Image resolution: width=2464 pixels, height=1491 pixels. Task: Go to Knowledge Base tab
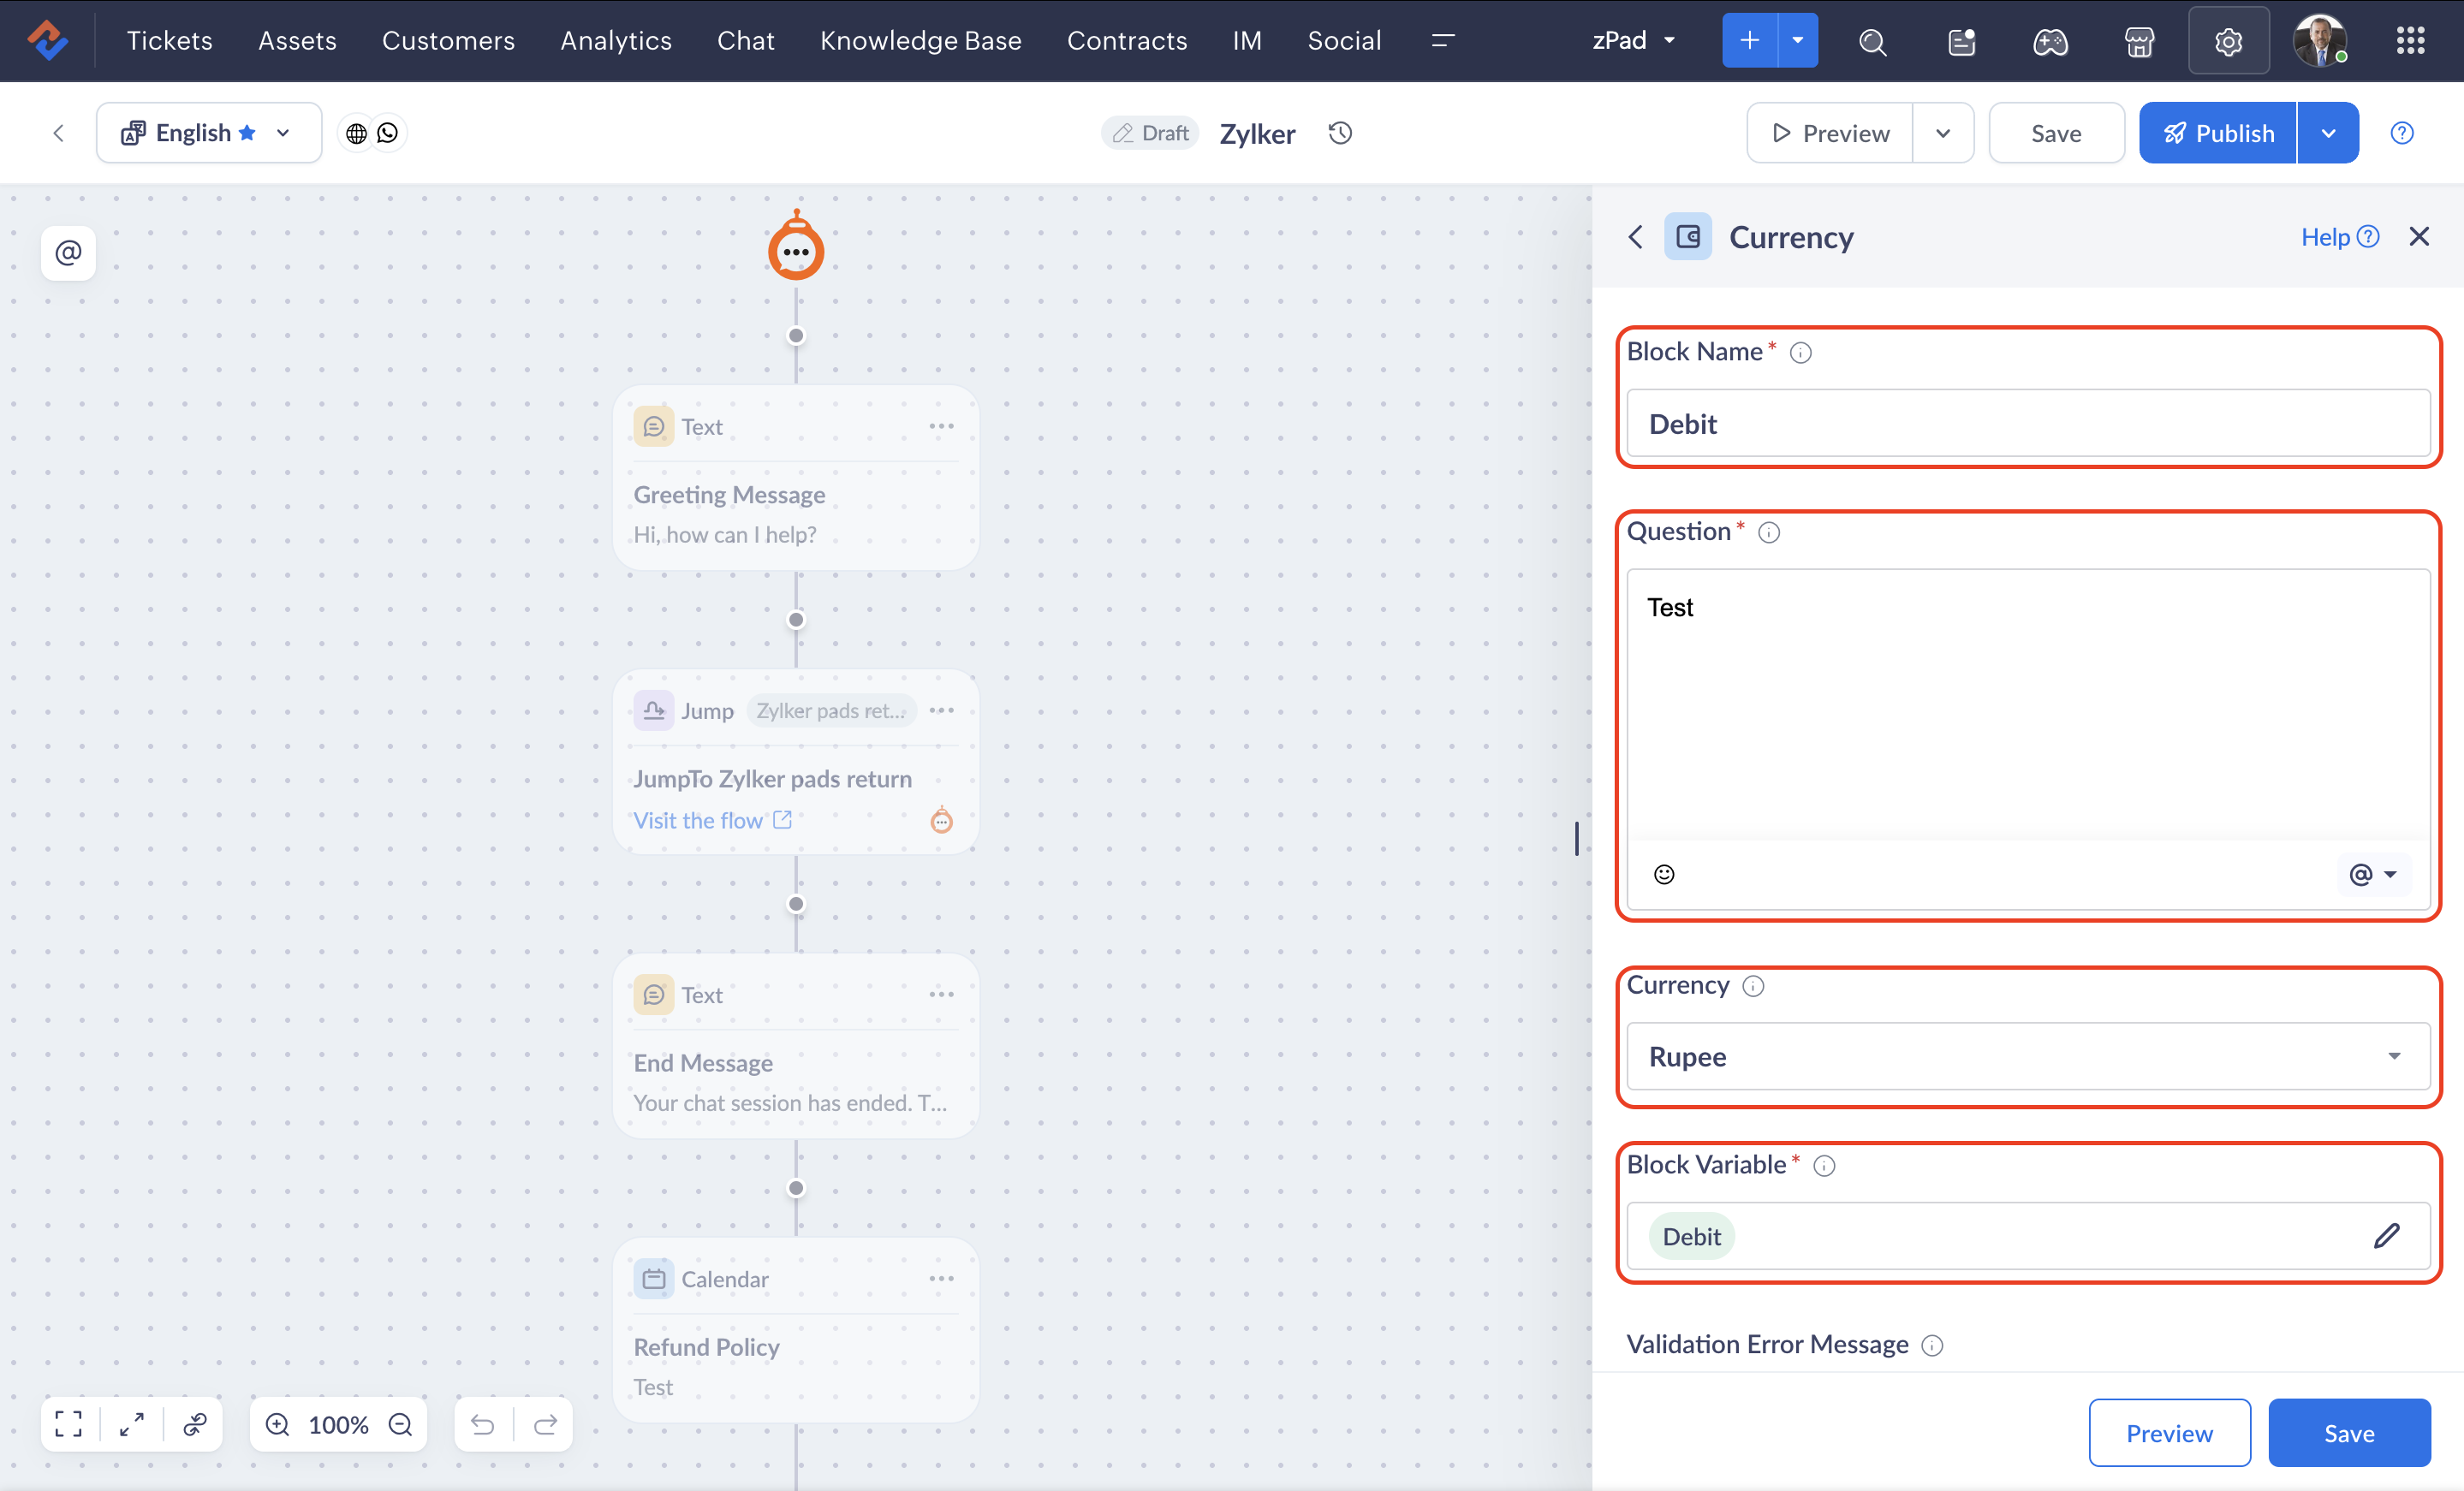point(920,41)
